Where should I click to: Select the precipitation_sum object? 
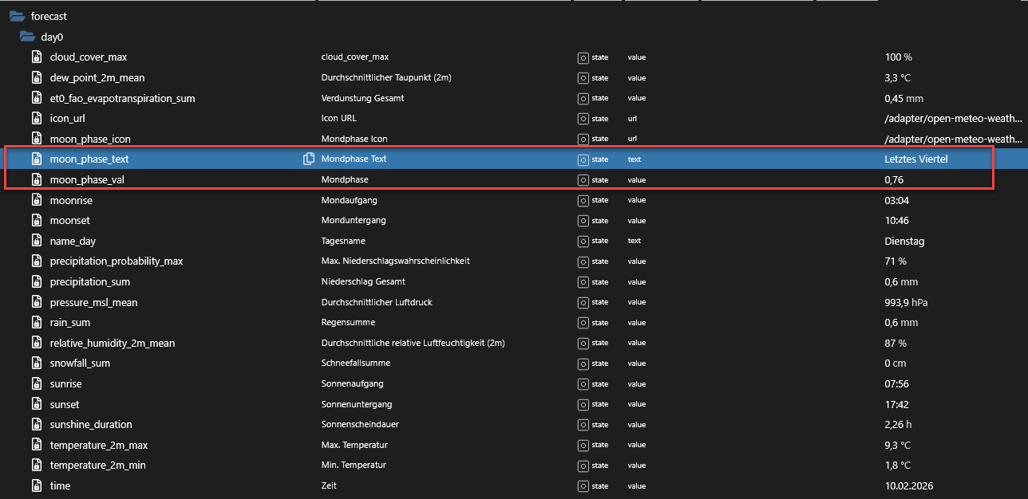[89, 282]
